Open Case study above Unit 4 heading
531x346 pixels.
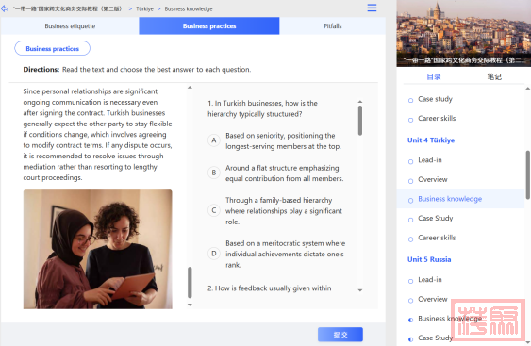(435, 99)
